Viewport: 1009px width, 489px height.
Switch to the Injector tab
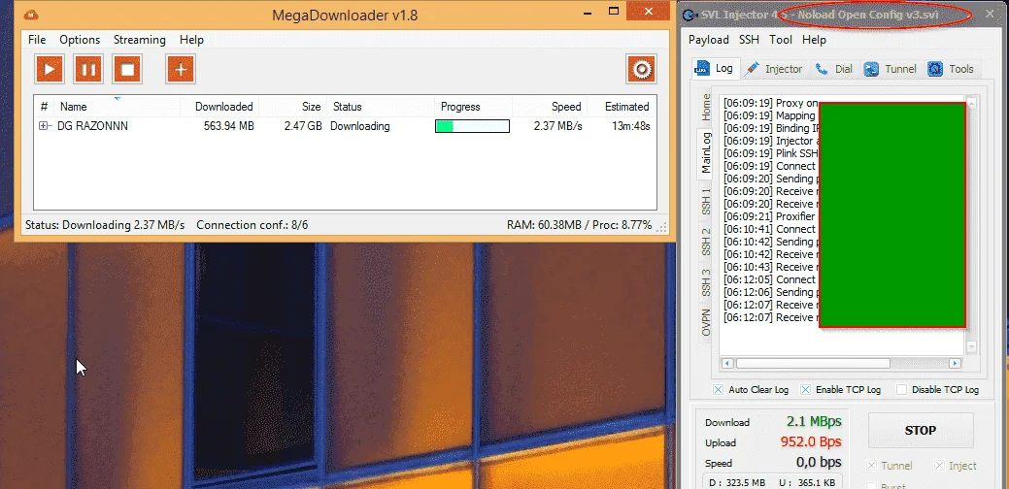774,69
